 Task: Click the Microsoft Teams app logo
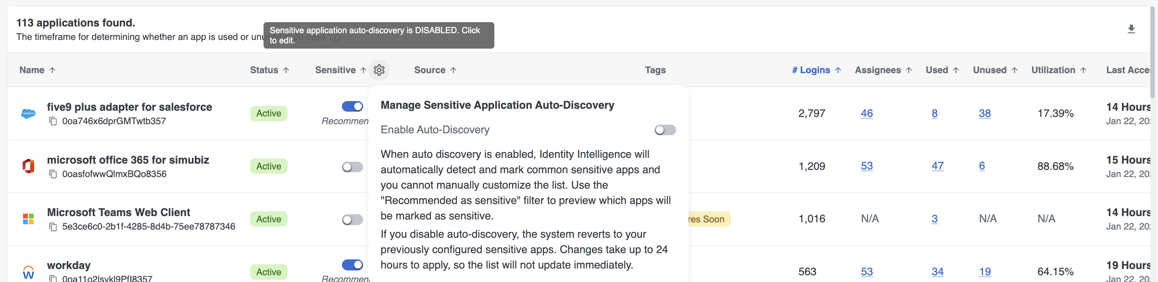[x=28, y=219]
